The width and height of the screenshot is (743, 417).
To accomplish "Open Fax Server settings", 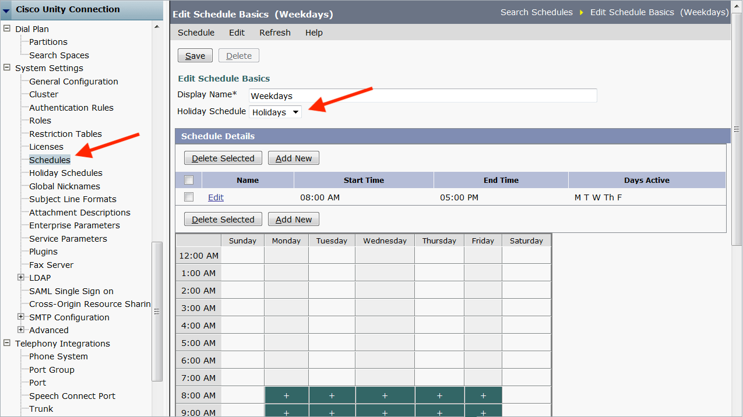I will [x=51, y=265].
